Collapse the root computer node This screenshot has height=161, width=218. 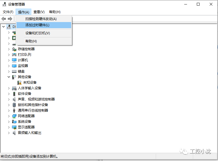(4, 27)
